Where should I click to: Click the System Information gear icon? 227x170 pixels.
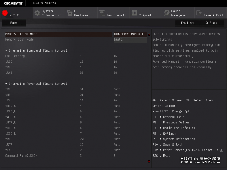point(37,13)
